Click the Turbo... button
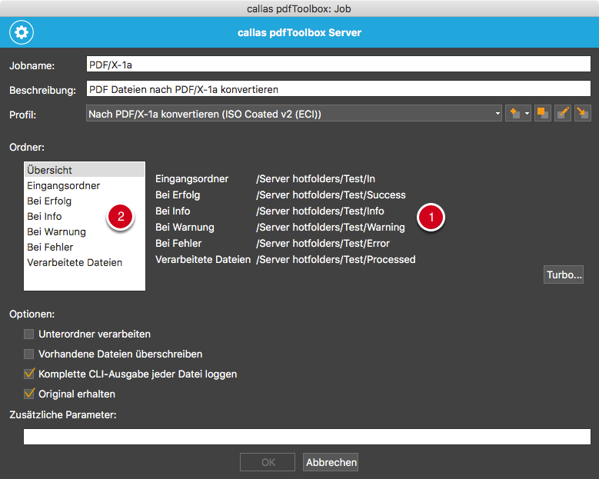This screenshot has height=479, width=599. 564,274
